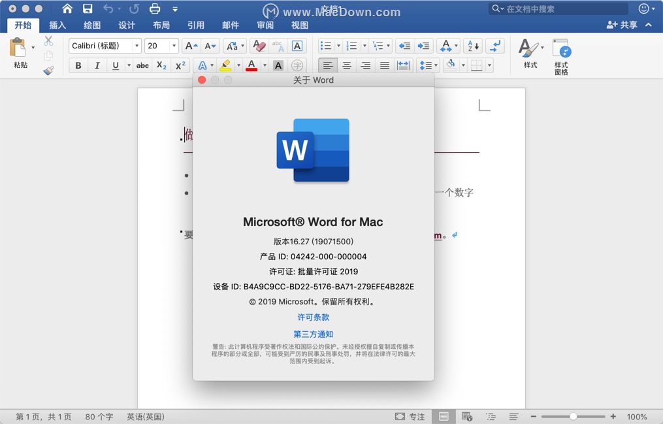Image resolution: width=663 pixels, height=424 pixels.
Task: Cut selection with the scissors icon
Action: click(48, 41)
